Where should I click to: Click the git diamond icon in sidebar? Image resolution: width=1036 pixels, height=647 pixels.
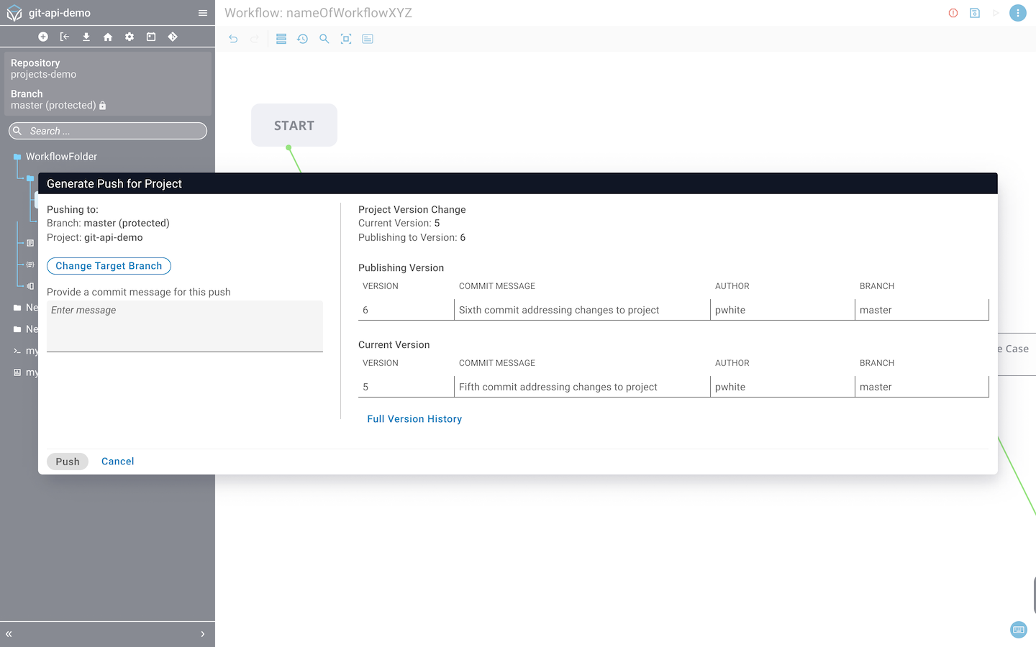173,37
